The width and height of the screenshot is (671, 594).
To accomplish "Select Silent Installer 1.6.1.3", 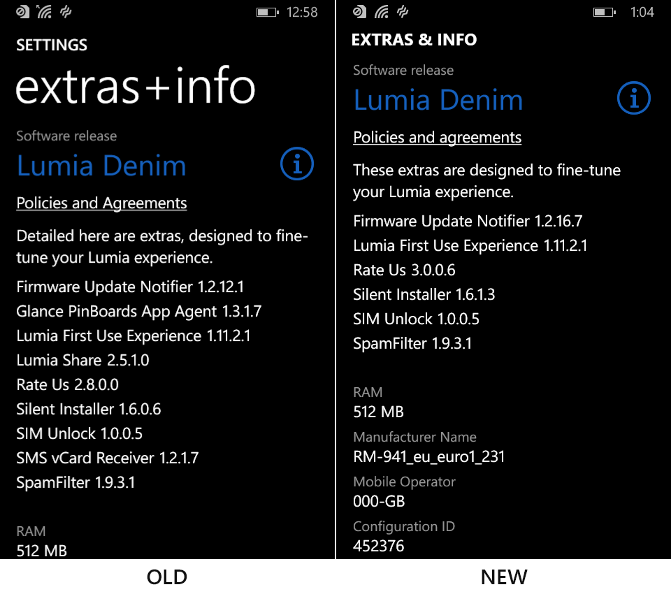I will [x=424, y=294].
